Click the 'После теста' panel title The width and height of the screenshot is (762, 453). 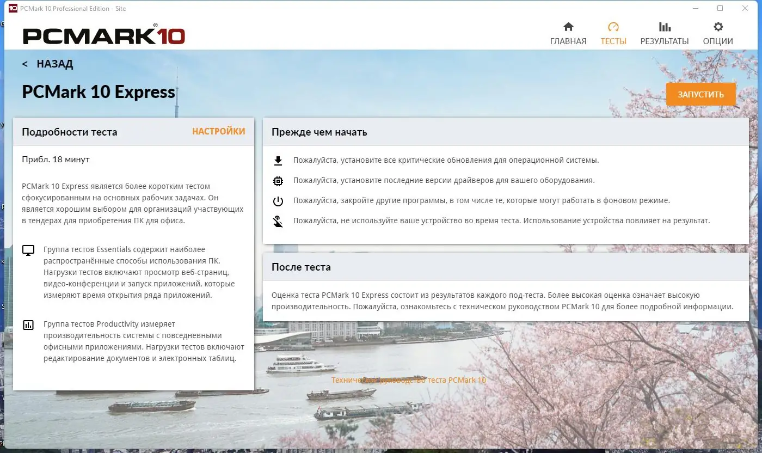[301, 267]
